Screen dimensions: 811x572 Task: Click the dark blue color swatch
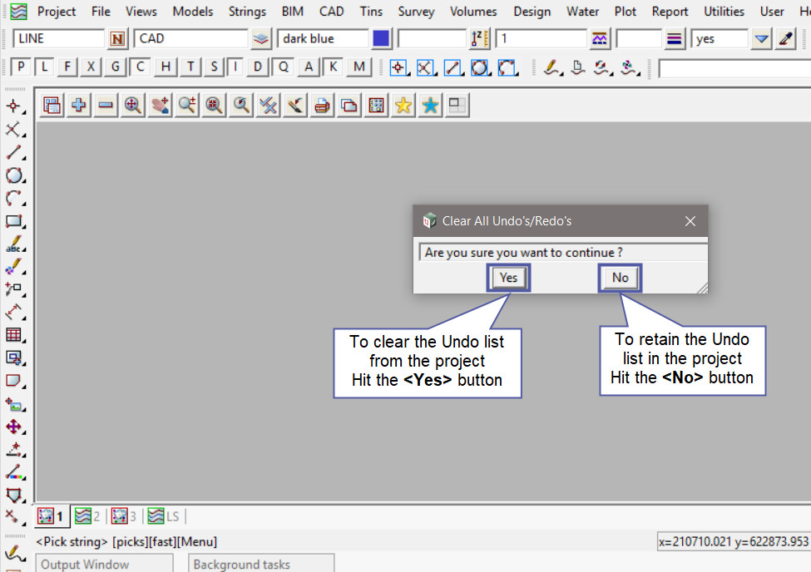tap(381, 39)
